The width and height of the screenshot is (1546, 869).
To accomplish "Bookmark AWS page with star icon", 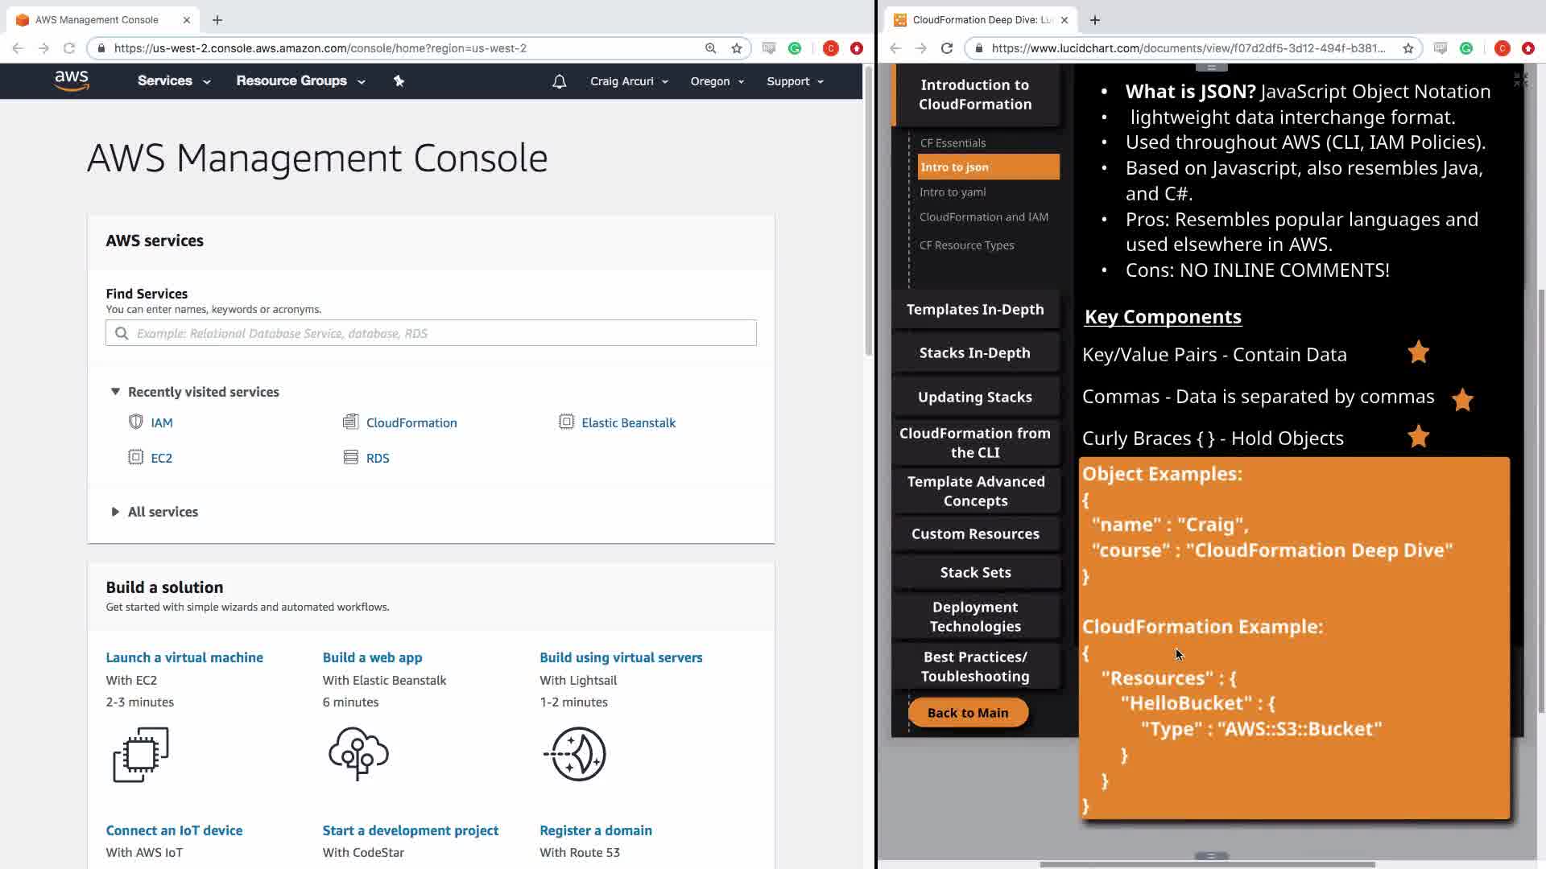I will (736, 48).
